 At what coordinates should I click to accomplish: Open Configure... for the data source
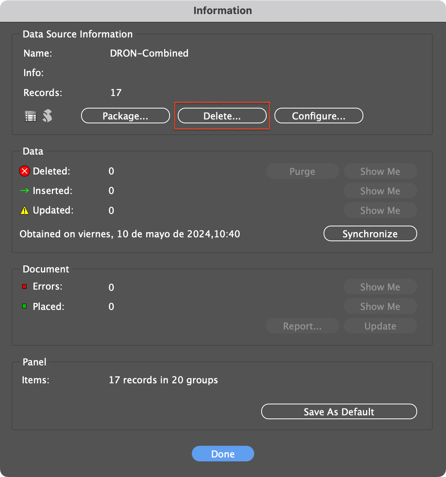point(319,116)
